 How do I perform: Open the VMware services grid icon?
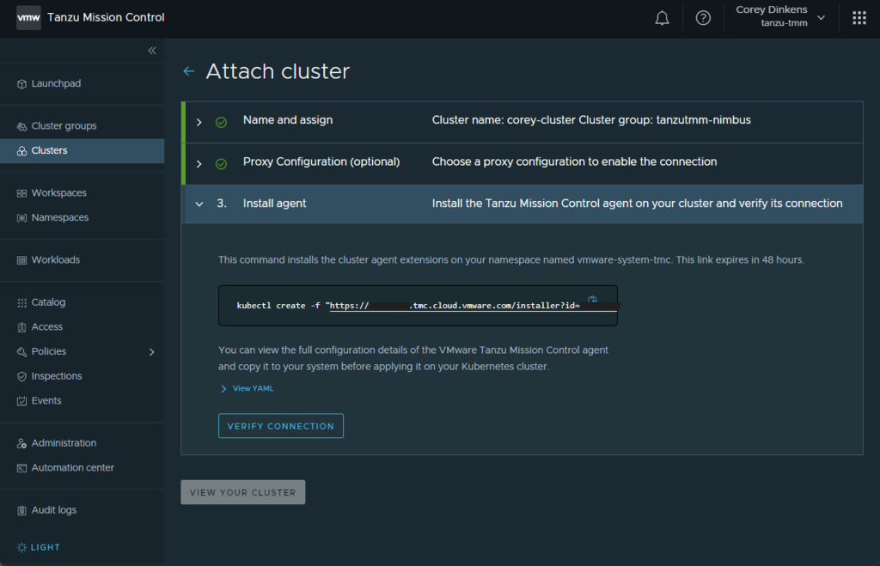[x=859, y=18]
